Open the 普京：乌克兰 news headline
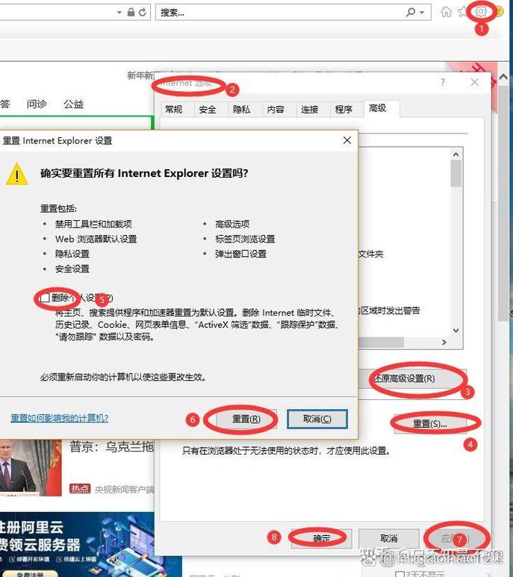The image size is (513, 577). tap(111, 446)
